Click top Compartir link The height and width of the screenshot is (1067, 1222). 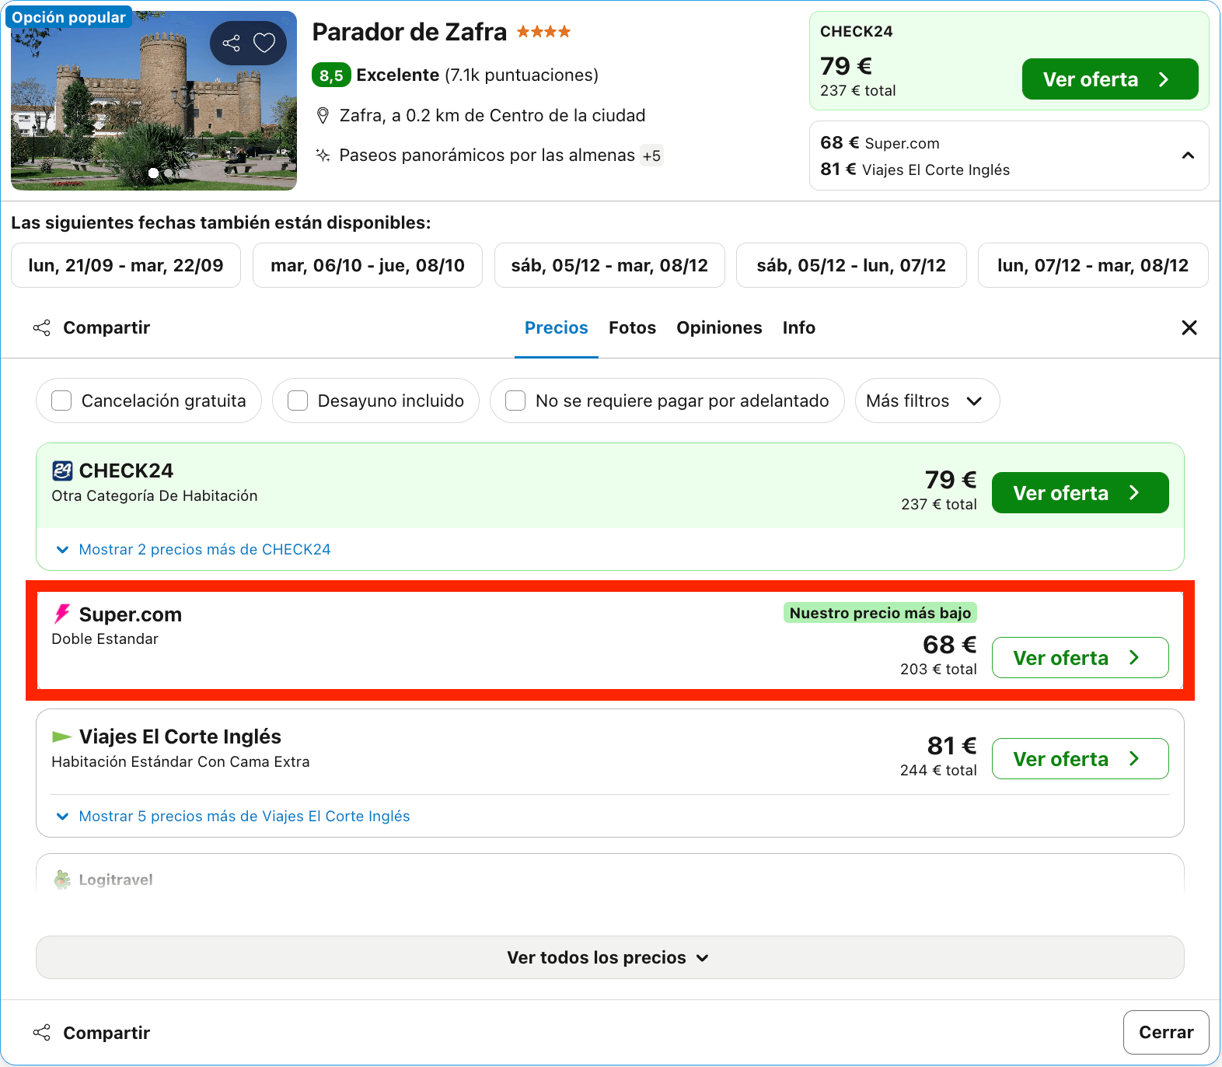pos(106,328)
